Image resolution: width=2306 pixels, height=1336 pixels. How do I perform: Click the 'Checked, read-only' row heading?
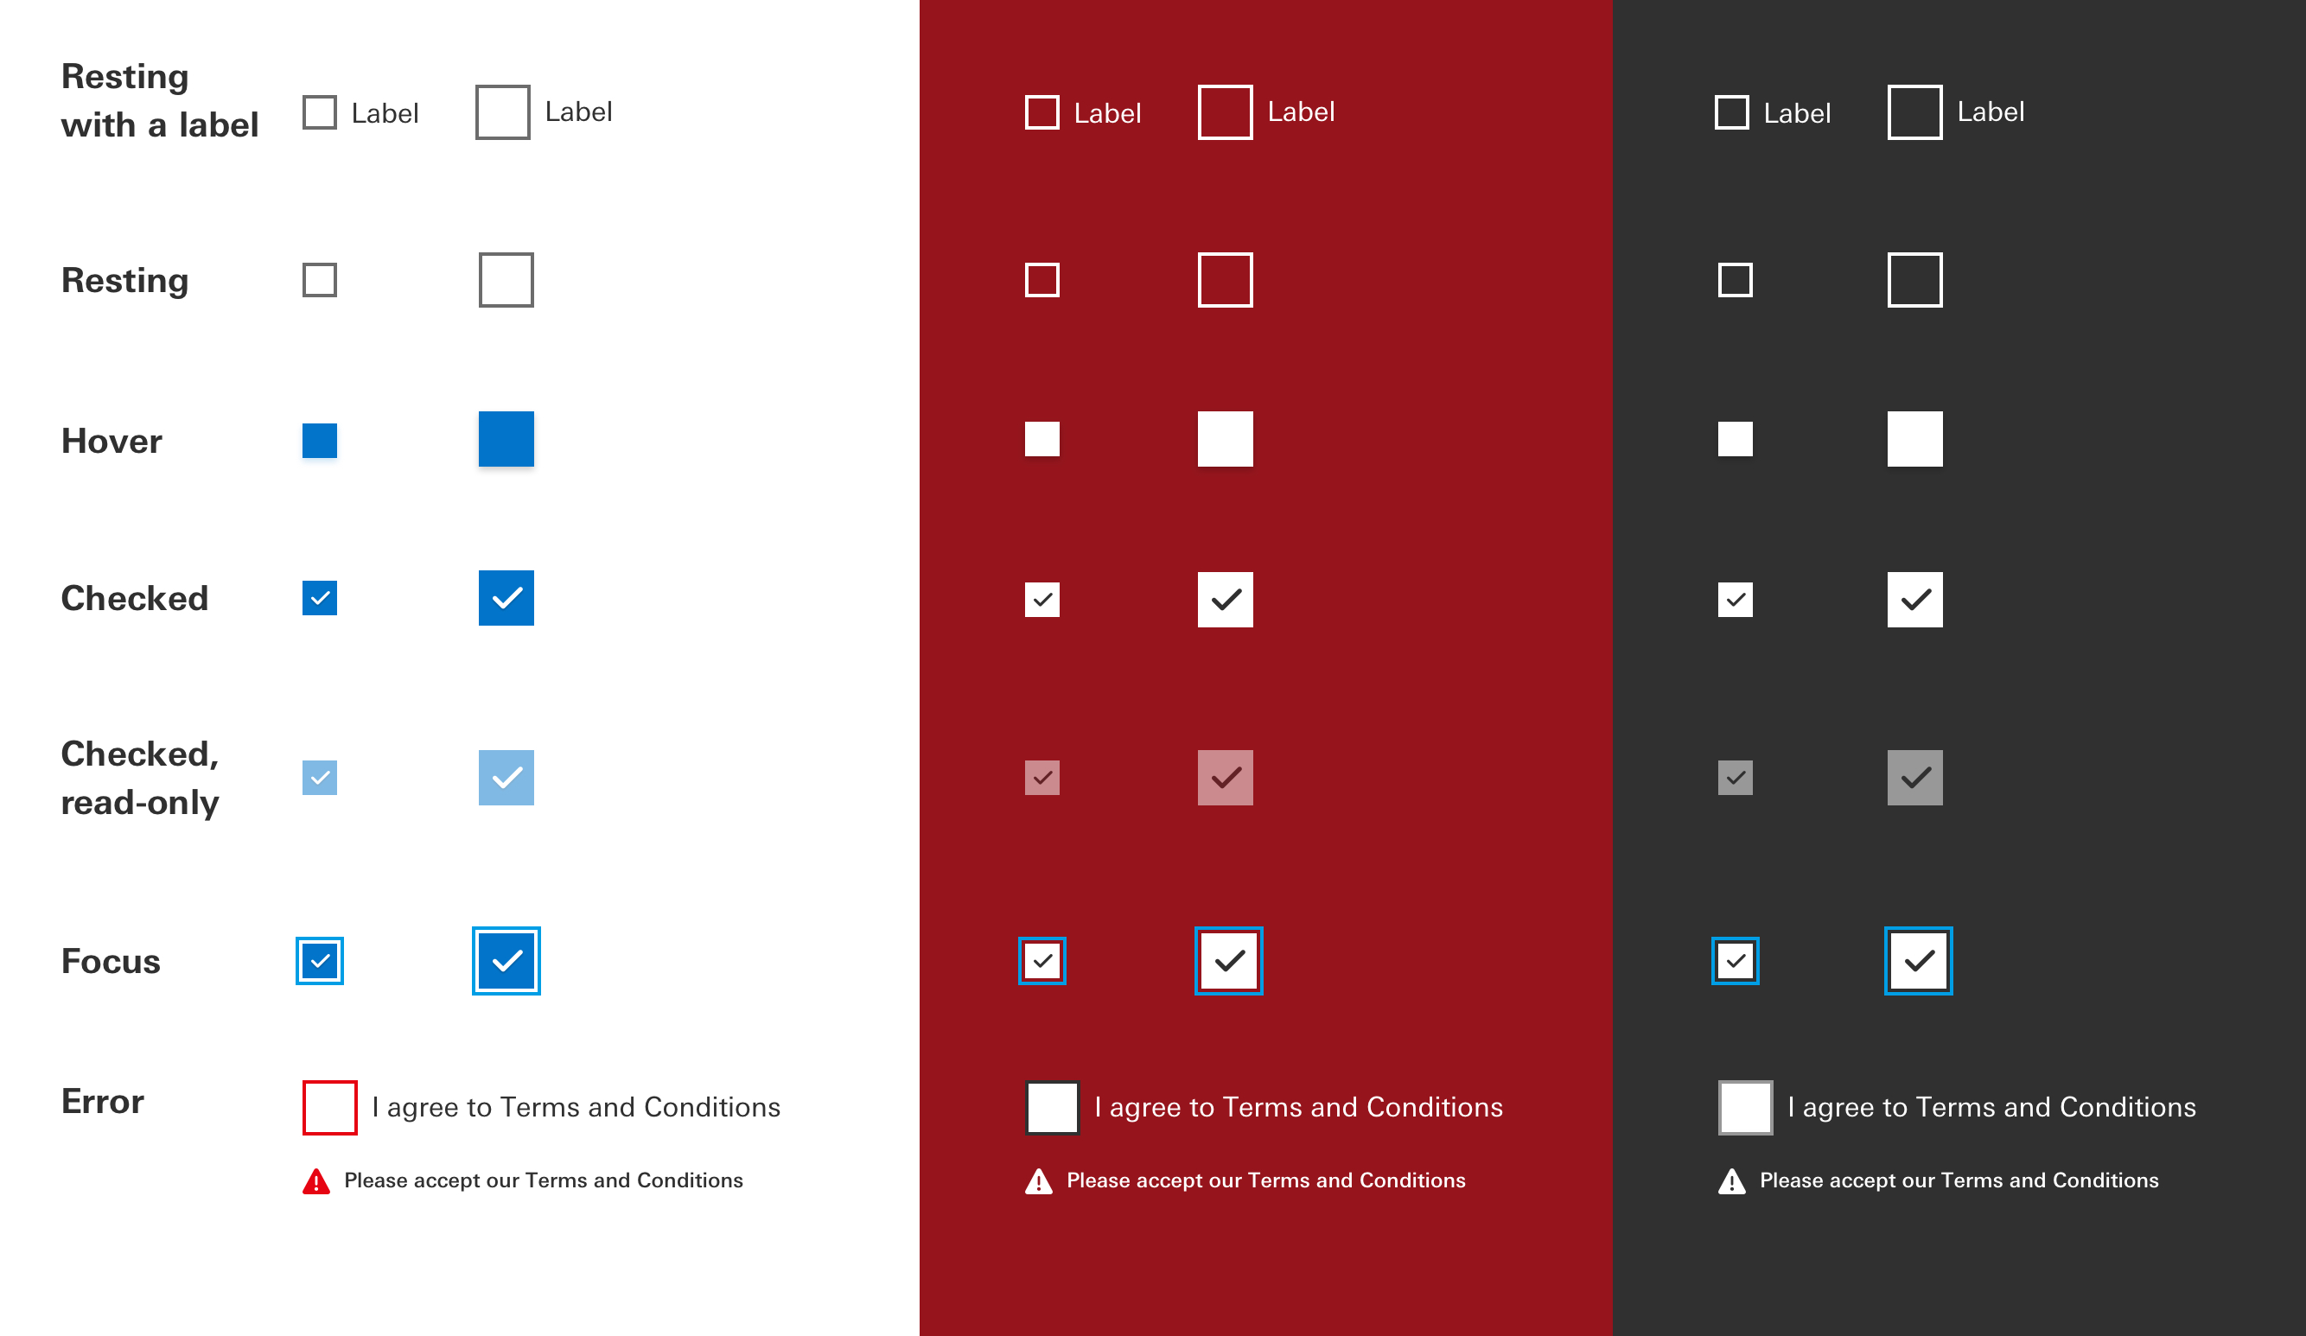coord(140,779)
